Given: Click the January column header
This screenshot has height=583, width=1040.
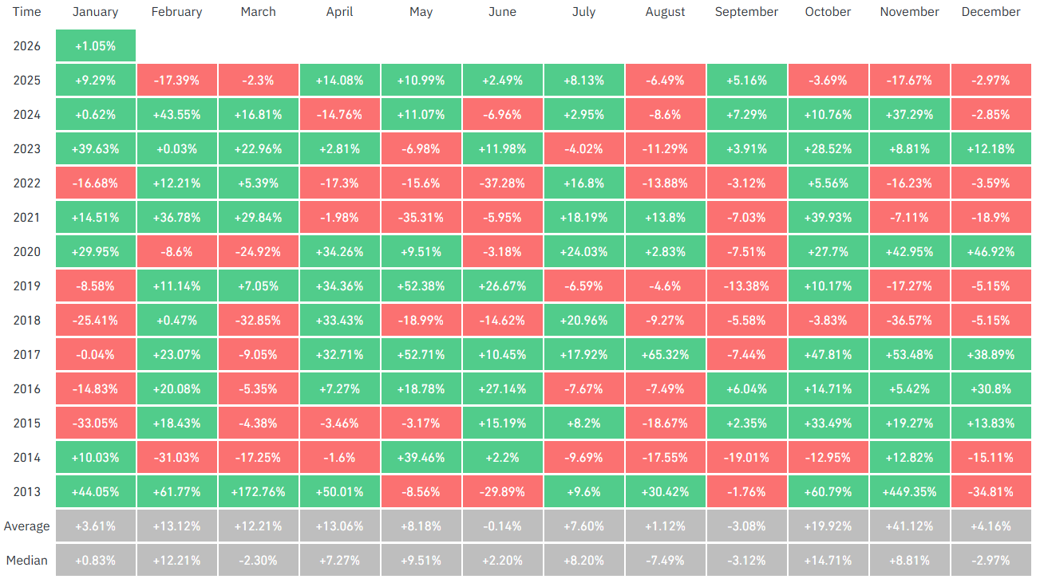Looking at the screenshot, I should tap(95, 12).
